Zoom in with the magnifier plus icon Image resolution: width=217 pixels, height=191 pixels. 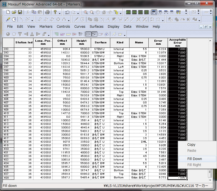point(86,12)
